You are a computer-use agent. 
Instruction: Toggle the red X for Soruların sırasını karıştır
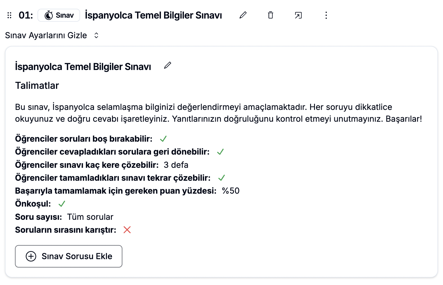(127, 230)
